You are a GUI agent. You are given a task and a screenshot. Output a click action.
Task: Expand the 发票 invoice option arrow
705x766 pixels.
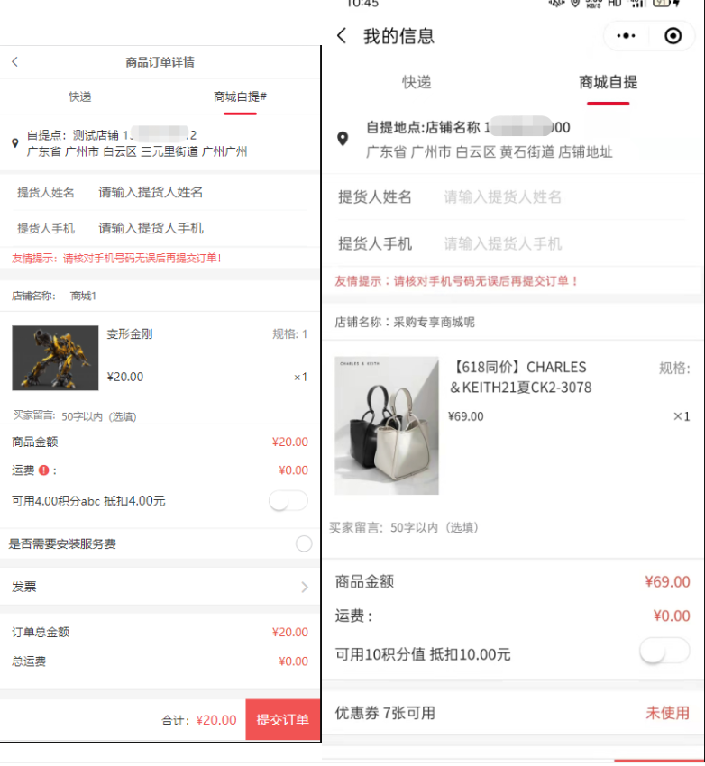(305, 587)
